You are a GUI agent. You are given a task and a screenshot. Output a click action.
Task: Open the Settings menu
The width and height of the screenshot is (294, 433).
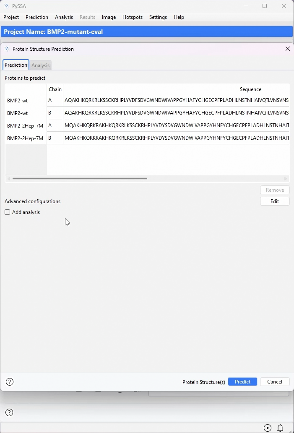158,17
